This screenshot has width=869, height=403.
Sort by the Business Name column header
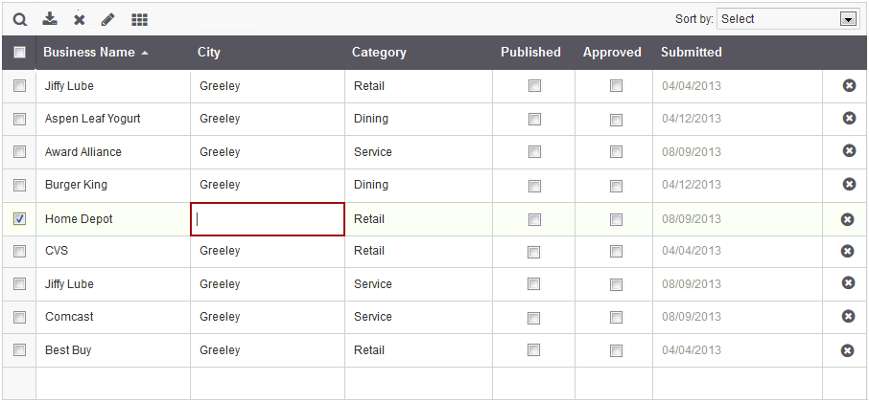(89, 53)
